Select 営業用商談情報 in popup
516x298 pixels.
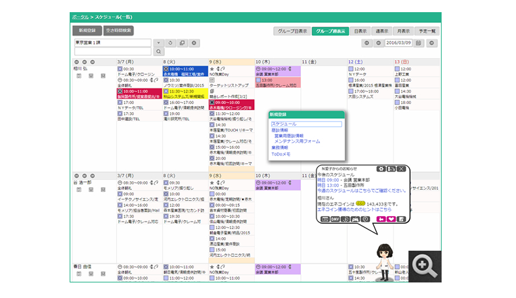(x=289, y=136)
